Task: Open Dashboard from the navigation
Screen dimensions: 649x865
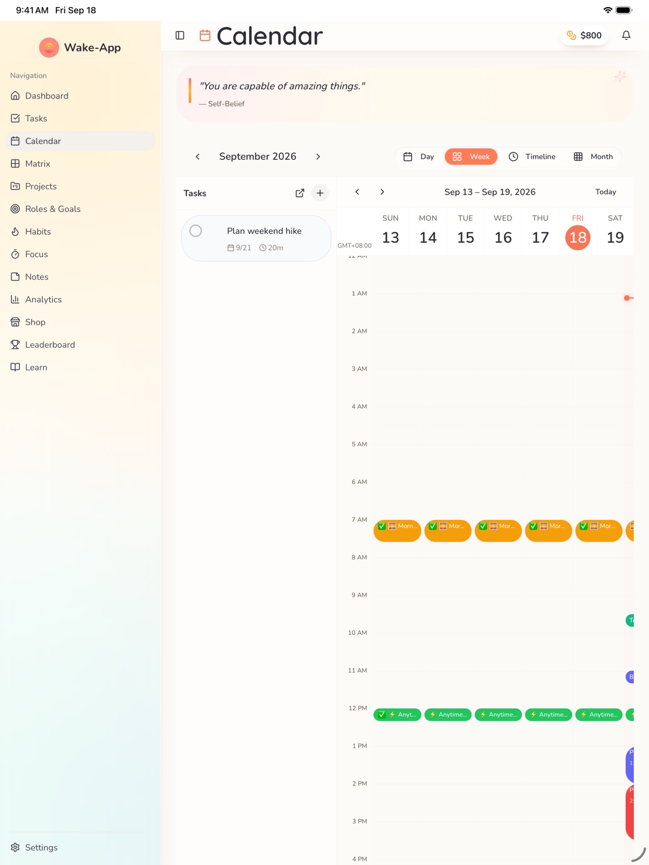Action: [x=80, y=96]
